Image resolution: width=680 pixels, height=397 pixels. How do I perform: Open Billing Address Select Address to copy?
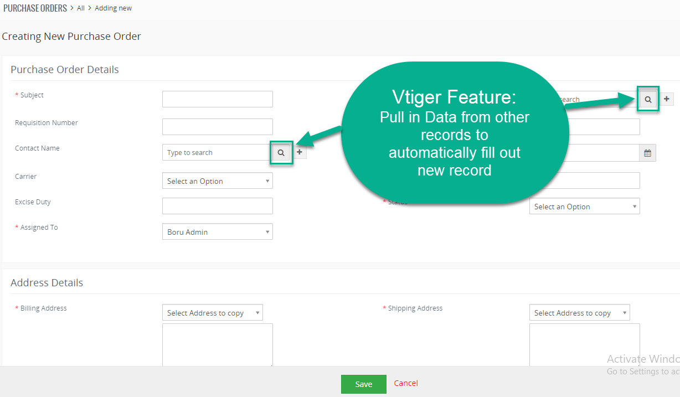pos(213,313)
